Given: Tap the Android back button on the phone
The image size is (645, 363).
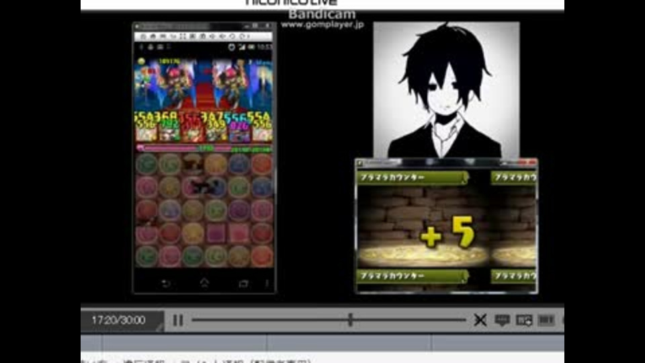Looking at the screenshot, I should point(165,284).
